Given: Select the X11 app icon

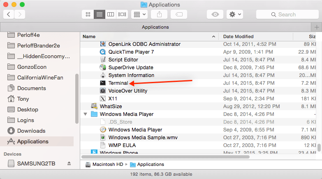Looking at the screenshot, I should pos(103,98).
